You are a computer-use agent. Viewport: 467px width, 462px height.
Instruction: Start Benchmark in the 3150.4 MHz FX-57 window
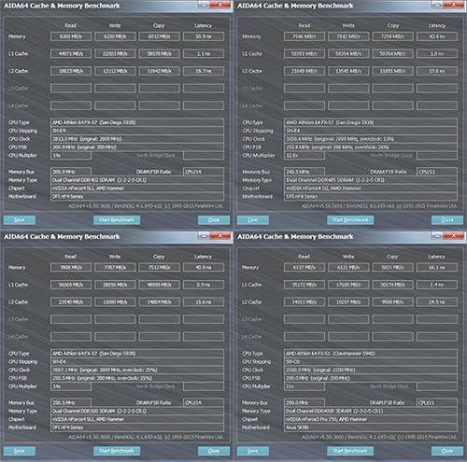350,220
